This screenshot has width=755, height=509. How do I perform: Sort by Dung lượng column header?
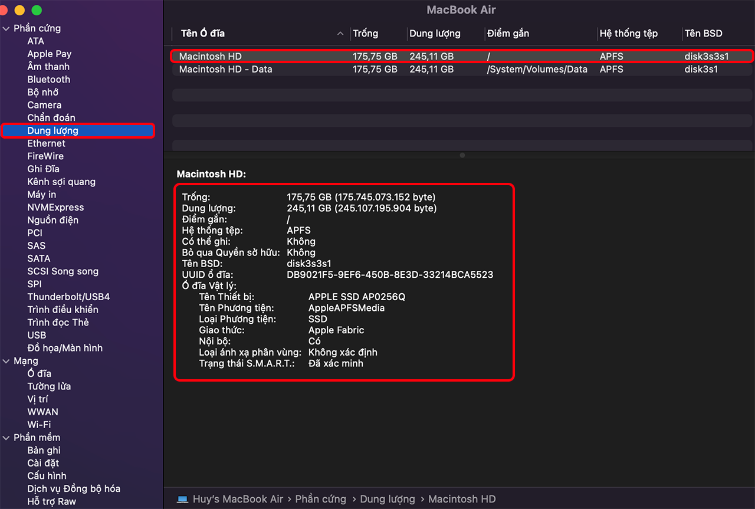pyautogui.click(x=435, y=34)
